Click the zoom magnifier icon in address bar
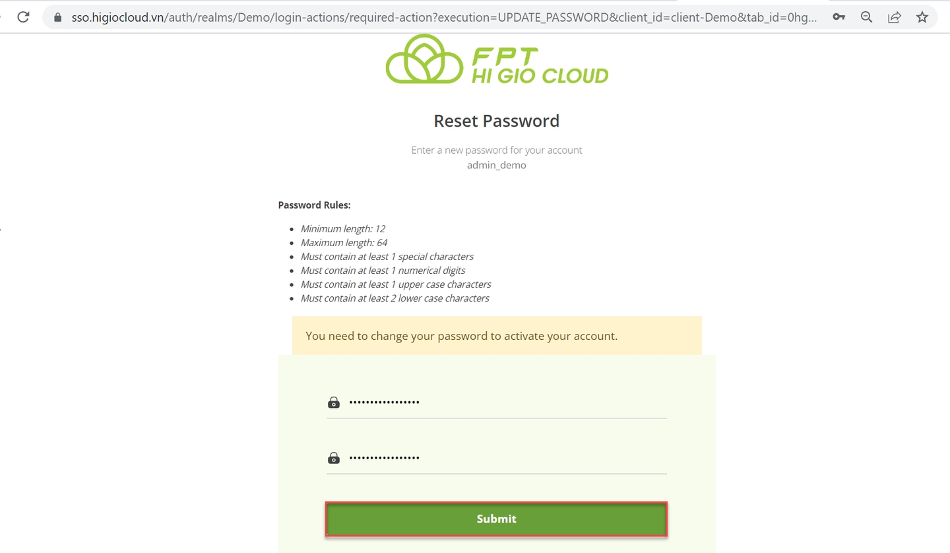This screenshot has width=950, height=553. click(866, 18)
